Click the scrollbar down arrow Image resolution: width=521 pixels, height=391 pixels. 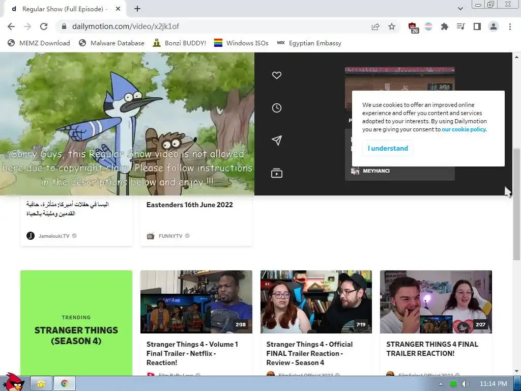click(x=516, y=371)
